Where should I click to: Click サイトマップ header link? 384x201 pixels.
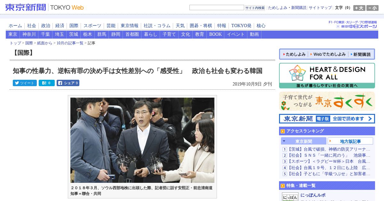320,8
